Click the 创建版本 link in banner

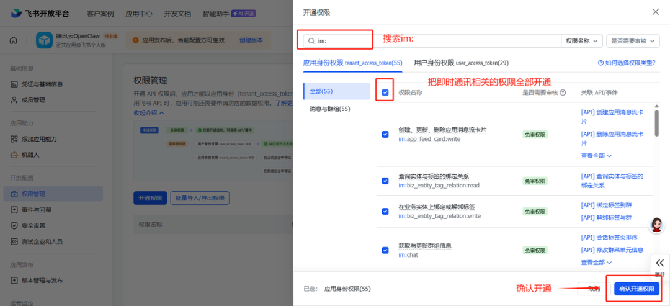(251, 40)
